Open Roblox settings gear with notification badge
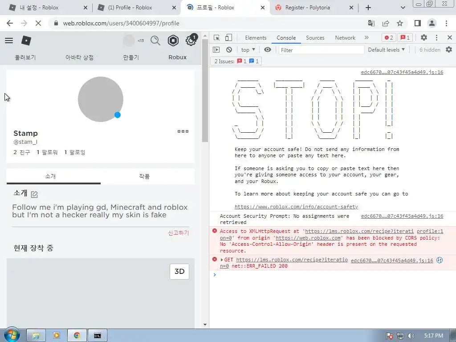The height and width of the screenshot is (342, 456). (191, 40)
